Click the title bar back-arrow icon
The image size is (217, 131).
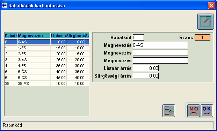(x=4, y=5)
